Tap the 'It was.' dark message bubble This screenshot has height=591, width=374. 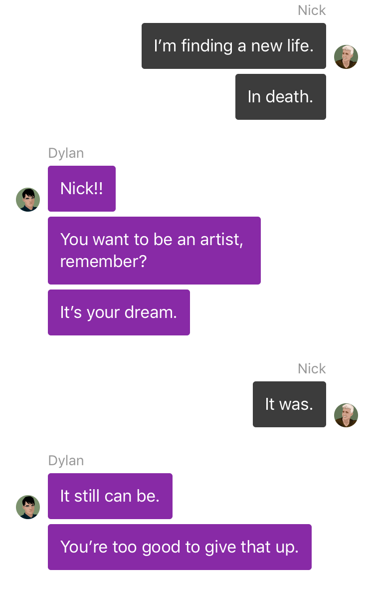pos(289,404)
